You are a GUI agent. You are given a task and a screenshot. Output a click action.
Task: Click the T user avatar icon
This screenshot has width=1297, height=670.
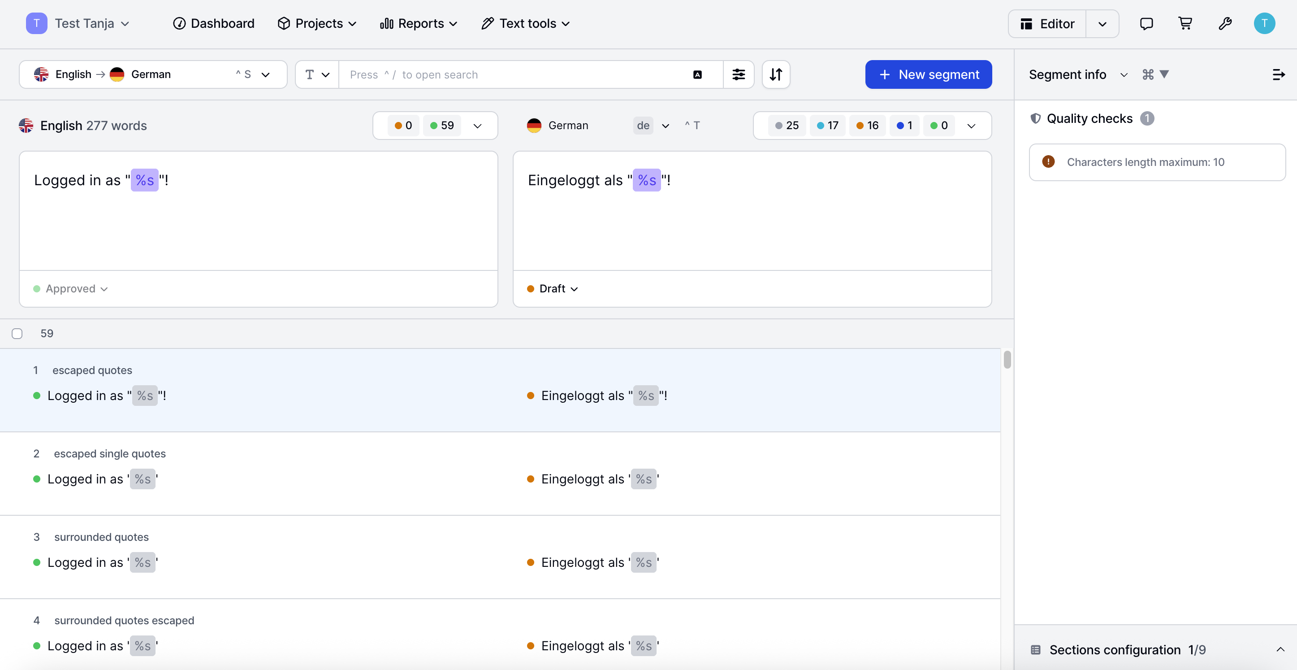click(1264, 24)
